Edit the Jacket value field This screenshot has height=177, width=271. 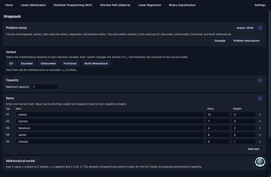pos(217,135)
